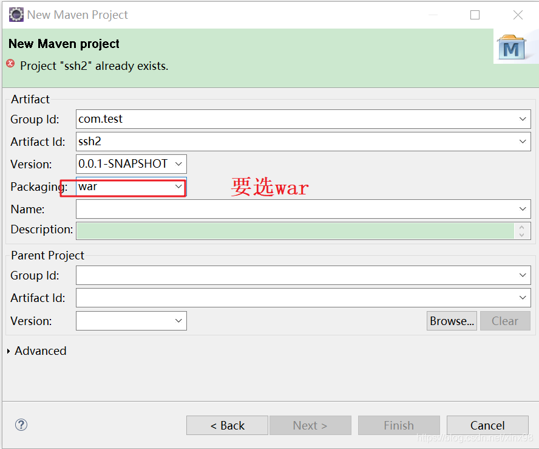Cancel the Maven project wizard
The height and width of the screenshot is (449, 539).
click(x=487, y=425)
